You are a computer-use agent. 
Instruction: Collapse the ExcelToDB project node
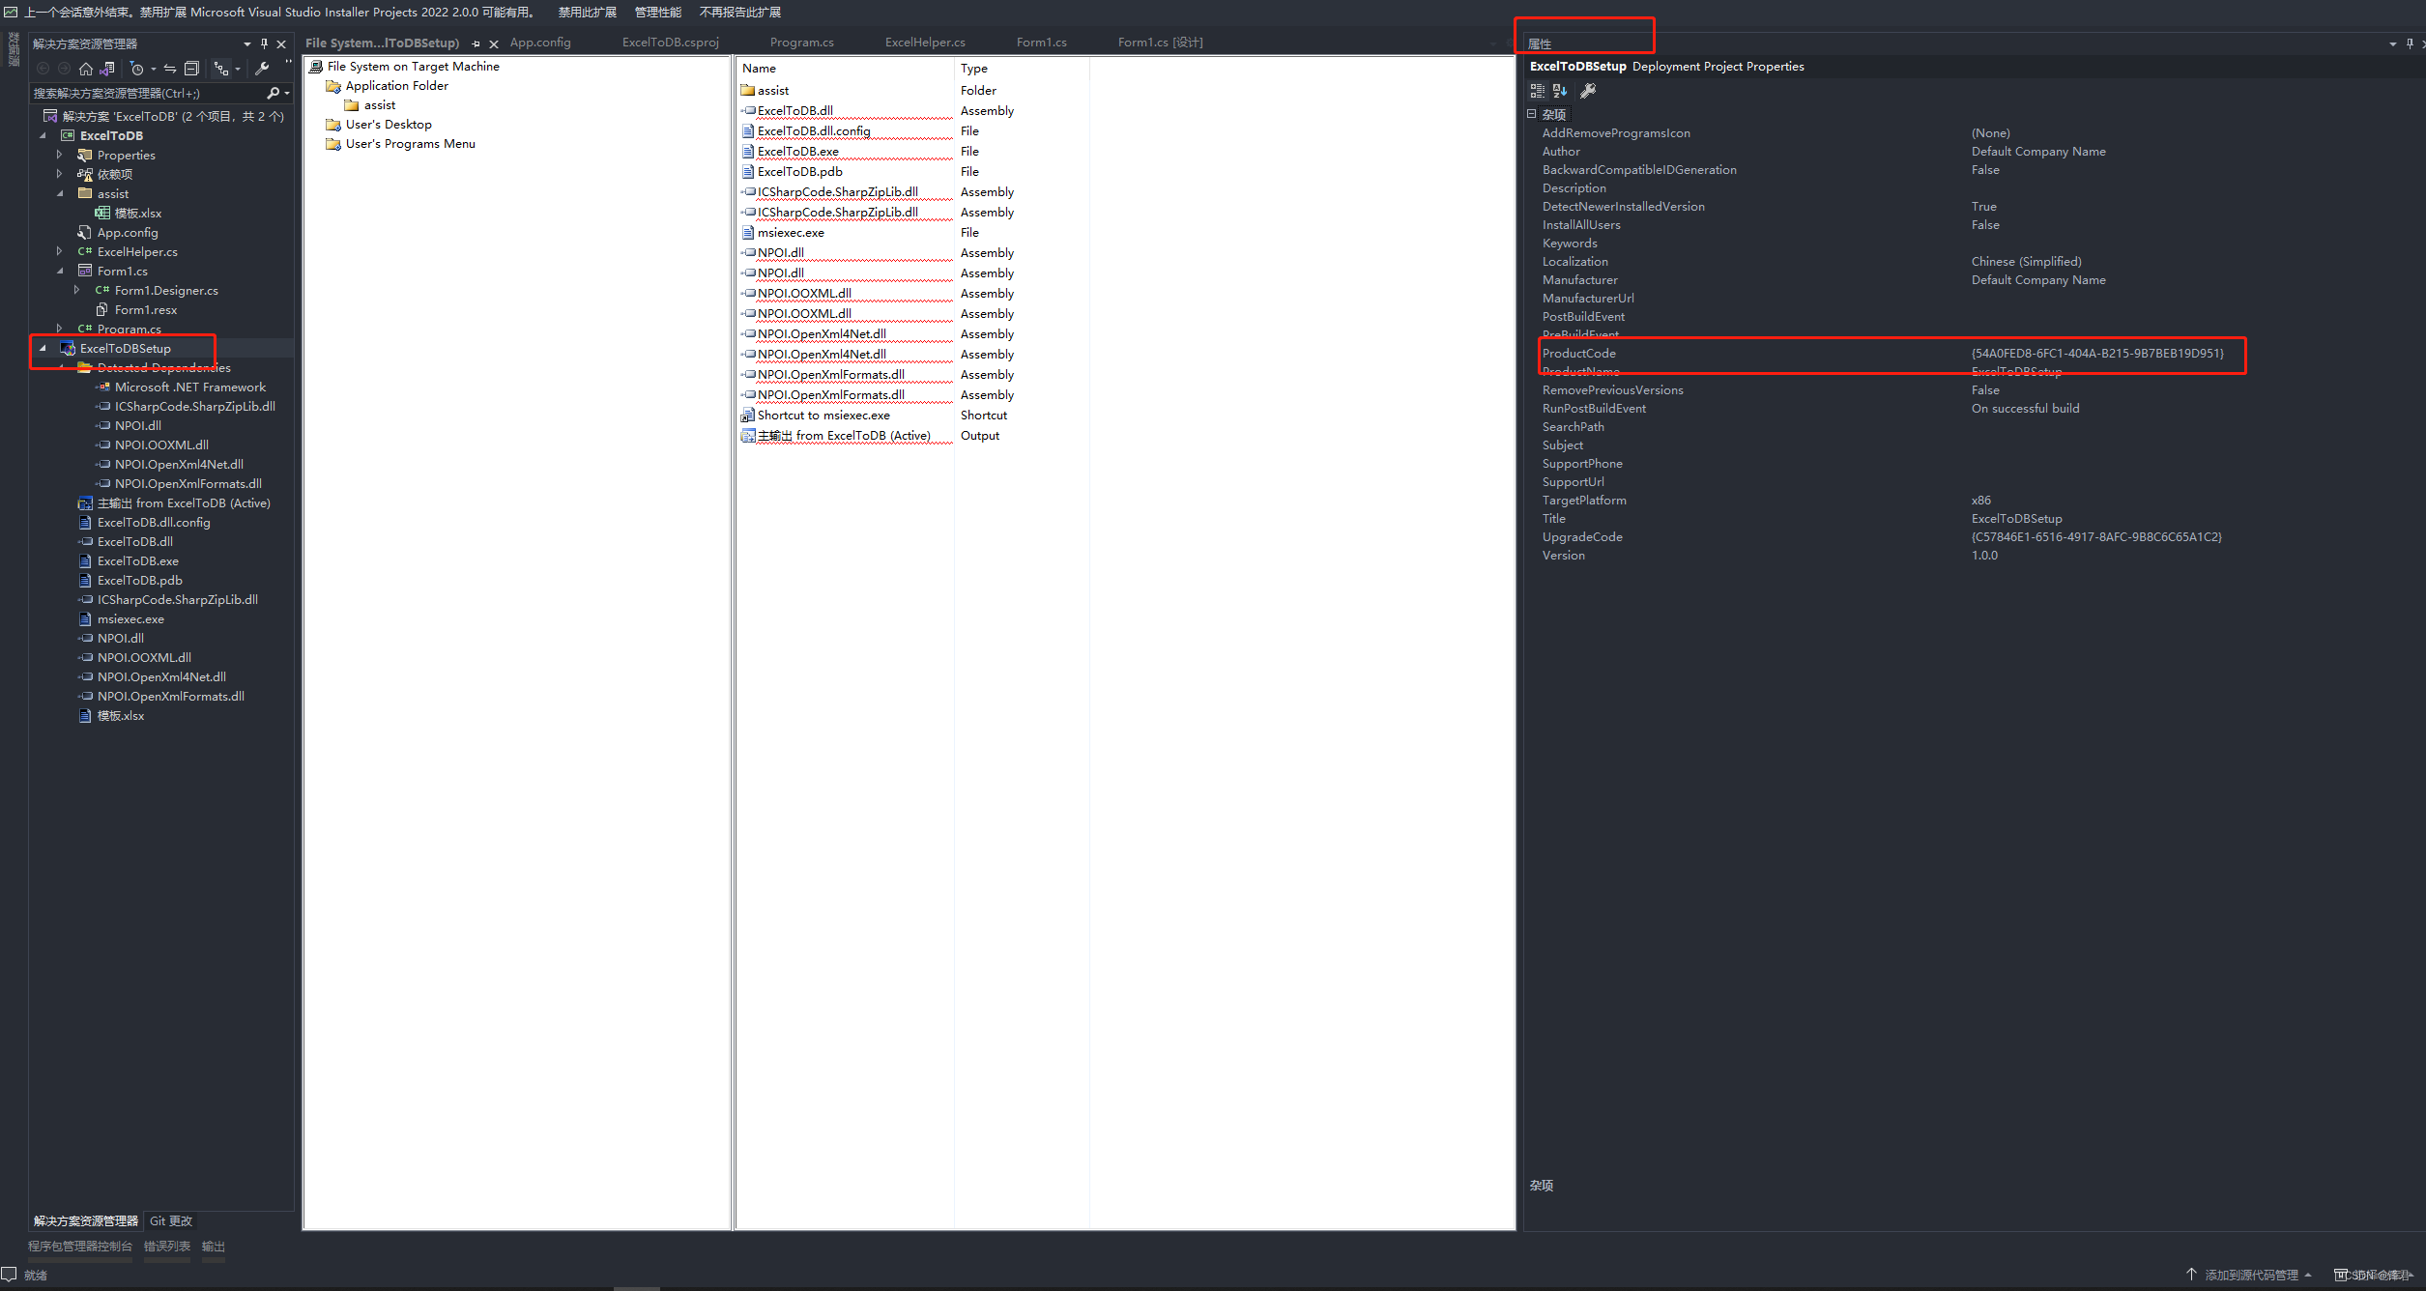(x=43, y=136)
